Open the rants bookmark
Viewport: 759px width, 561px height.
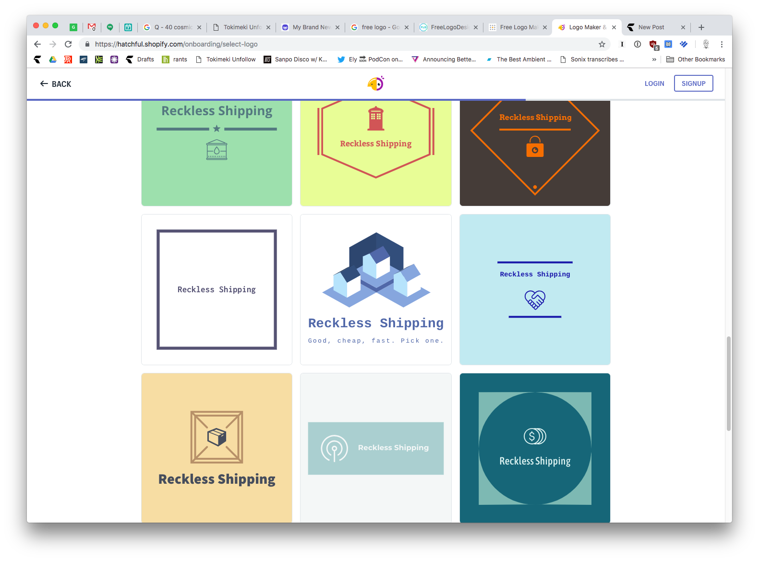pos(175,60)
